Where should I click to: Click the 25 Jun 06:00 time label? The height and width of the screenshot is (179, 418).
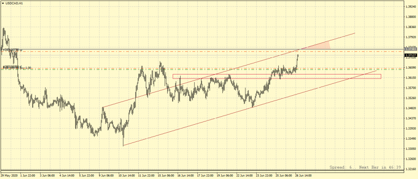(x=284, y=176)
